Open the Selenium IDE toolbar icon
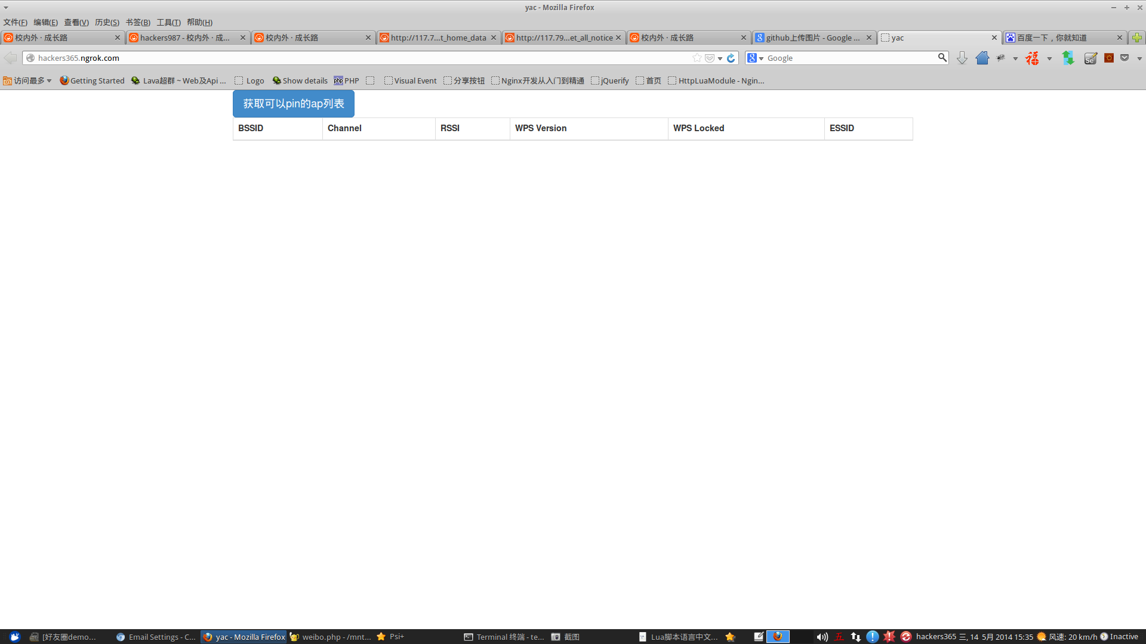Viewport: 1146px width, 644px height. pyautogui.click(x=1090, y=58)
